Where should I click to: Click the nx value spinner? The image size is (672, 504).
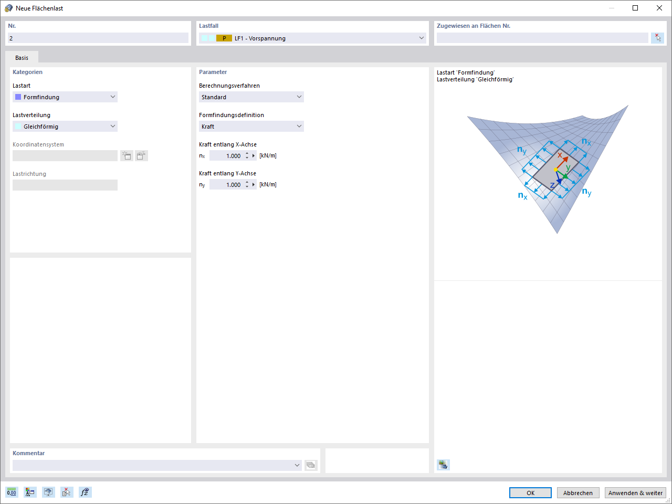(247, 155)
